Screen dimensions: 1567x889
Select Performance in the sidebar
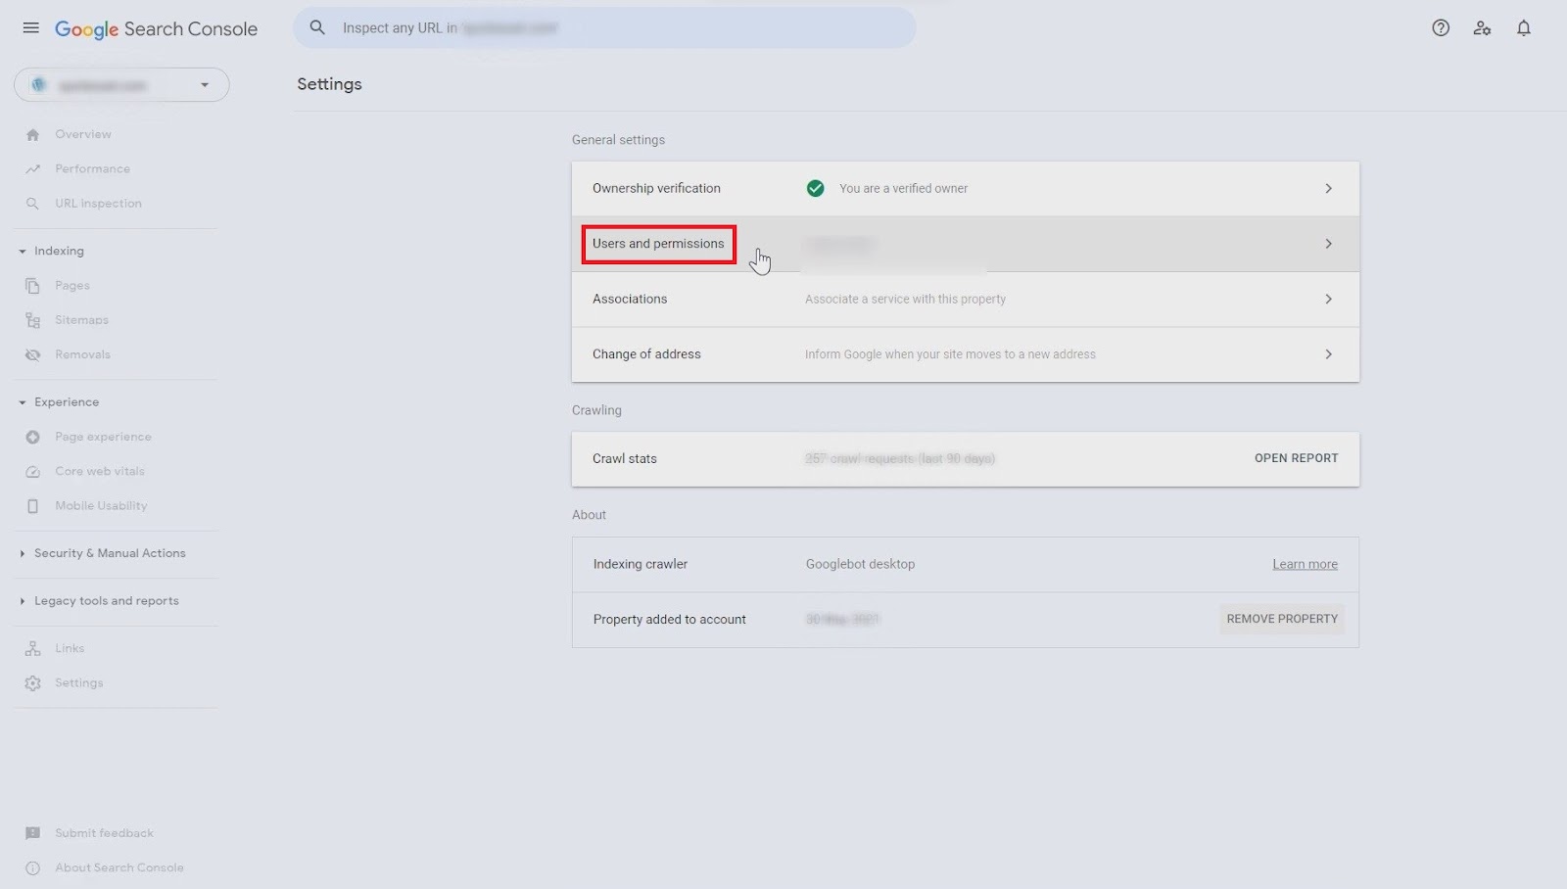click(93, 168)
